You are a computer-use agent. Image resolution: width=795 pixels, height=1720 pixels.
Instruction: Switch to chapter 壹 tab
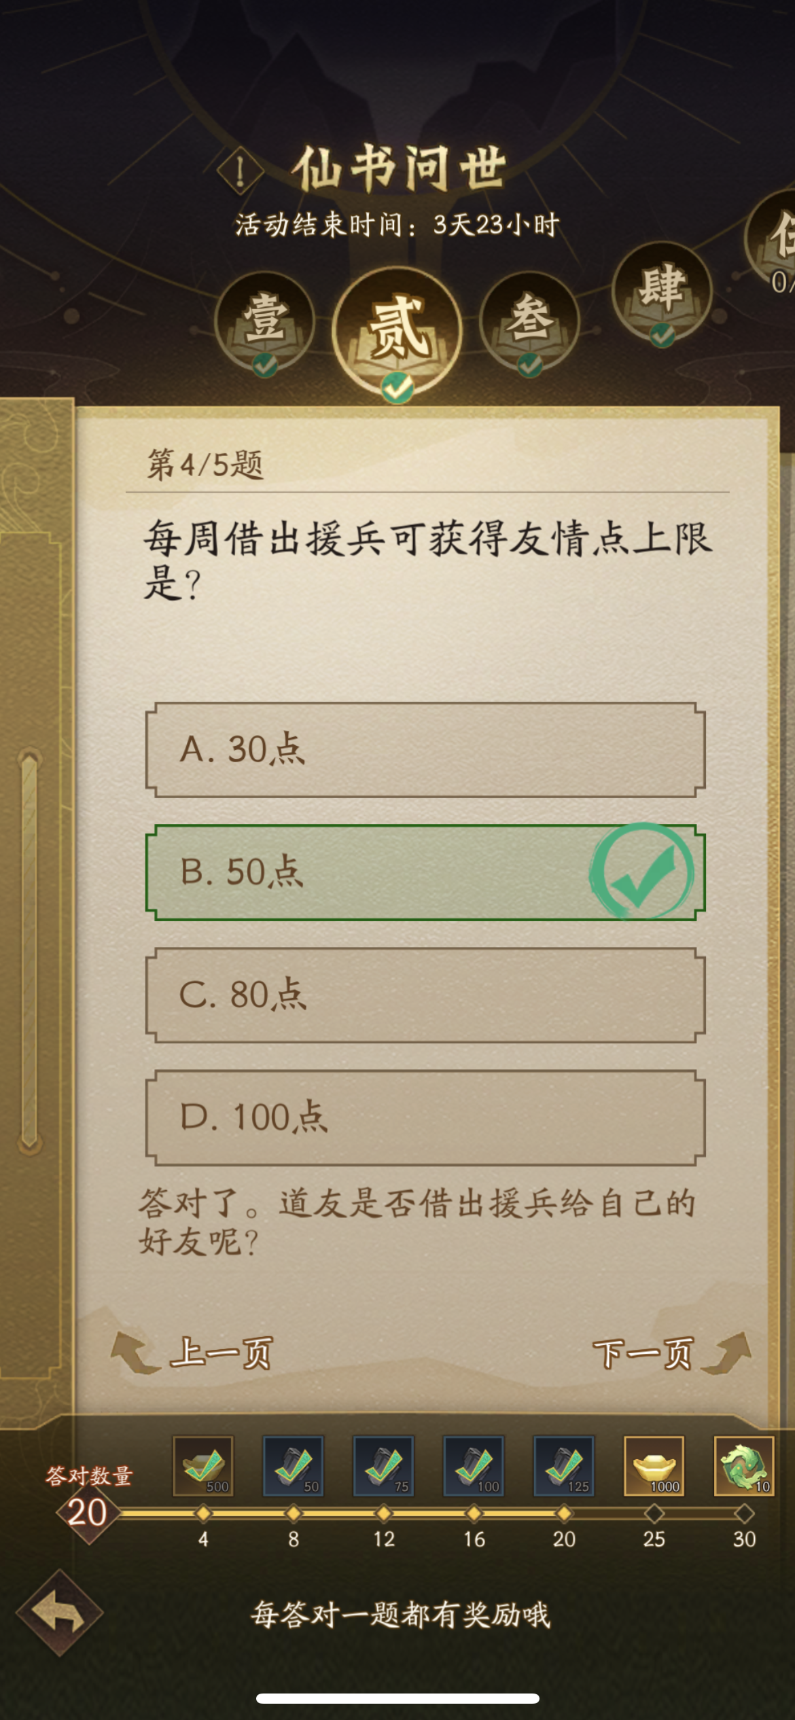[264, 323]
